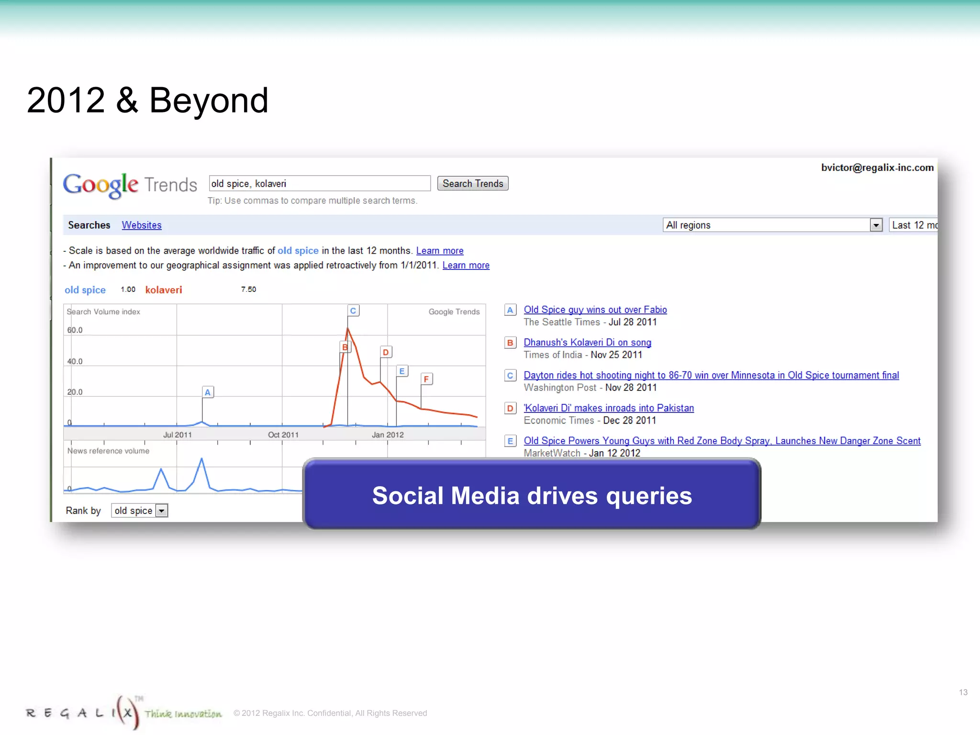
Task: Click Learn more about geographical assignment
Action: point(466,265)
